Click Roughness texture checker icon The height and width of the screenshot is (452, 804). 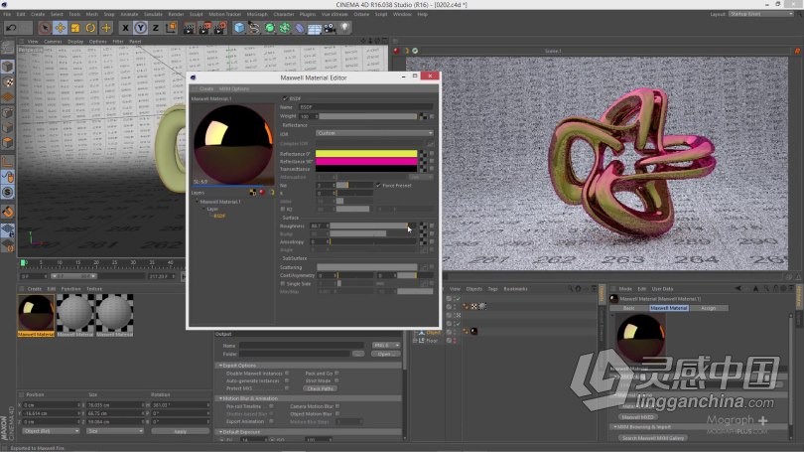tap(423, 226)
